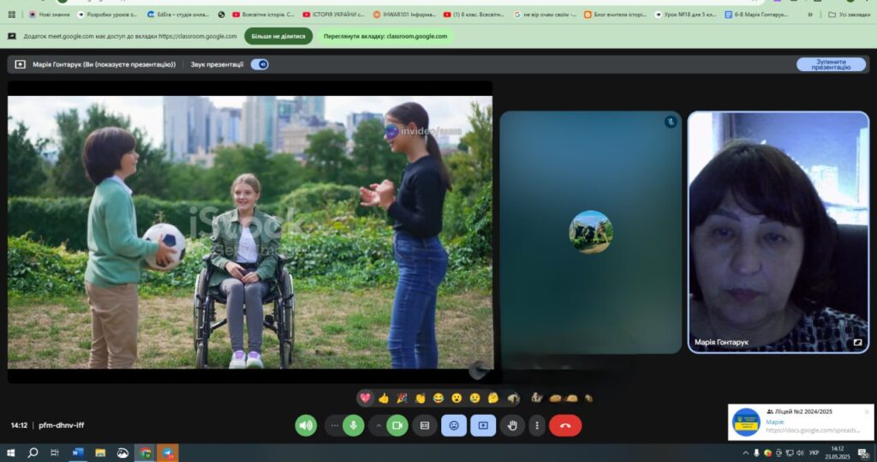
Task: Switch keyboard language 'УКР' in tray
Action: (814, 453)
